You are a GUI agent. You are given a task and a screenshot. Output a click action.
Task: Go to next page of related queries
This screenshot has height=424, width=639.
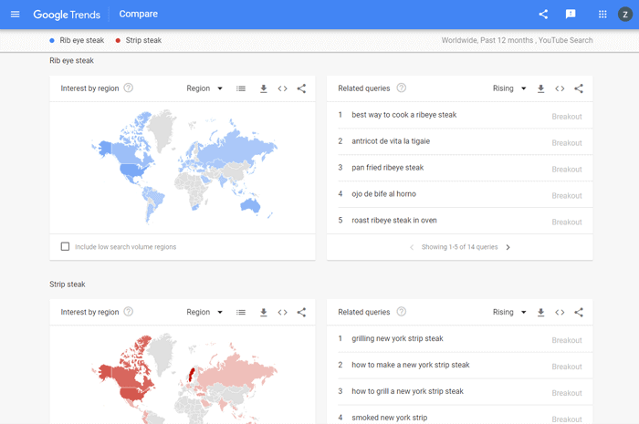[508, 247]
